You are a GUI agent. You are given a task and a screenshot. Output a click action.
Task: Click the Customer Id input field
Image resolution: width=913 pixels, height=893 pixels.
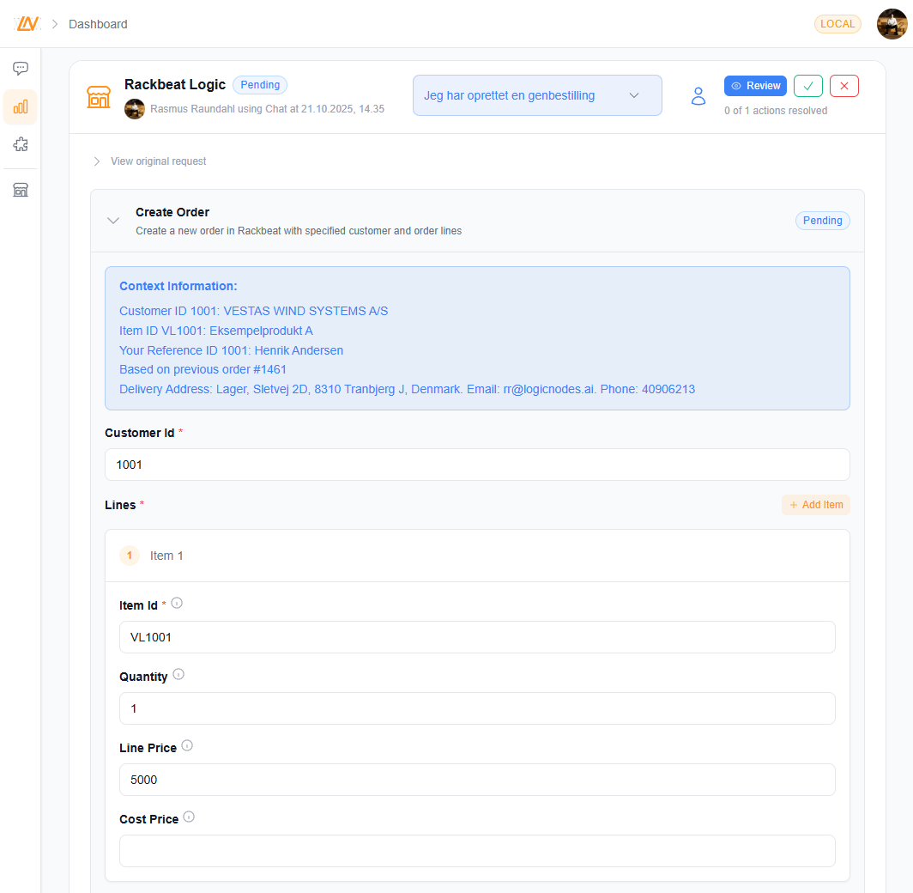coord(477,465)
